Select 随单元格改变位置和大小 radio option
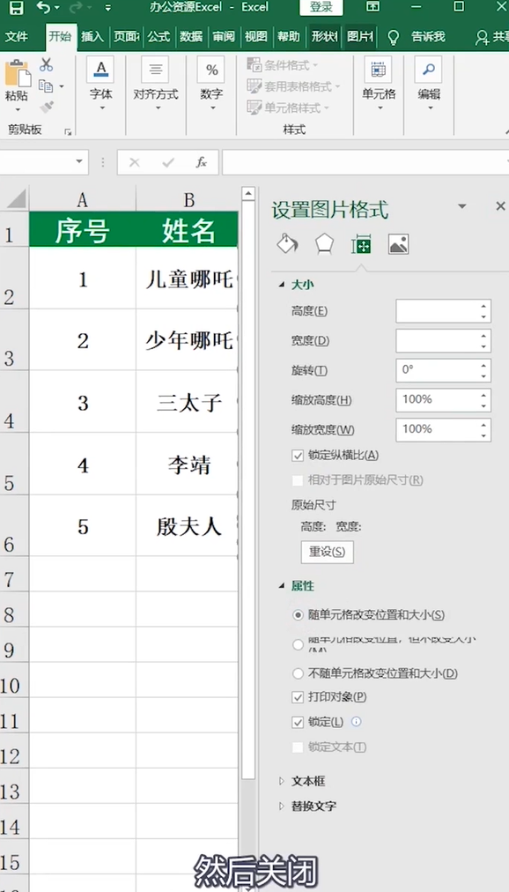This screenshot has width=509, height=892. point(298,615)
